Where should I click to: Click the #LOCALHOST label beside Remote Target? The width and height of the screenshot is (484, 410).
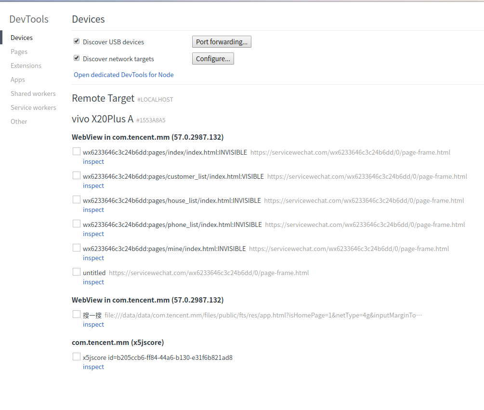tap(155, 100)
